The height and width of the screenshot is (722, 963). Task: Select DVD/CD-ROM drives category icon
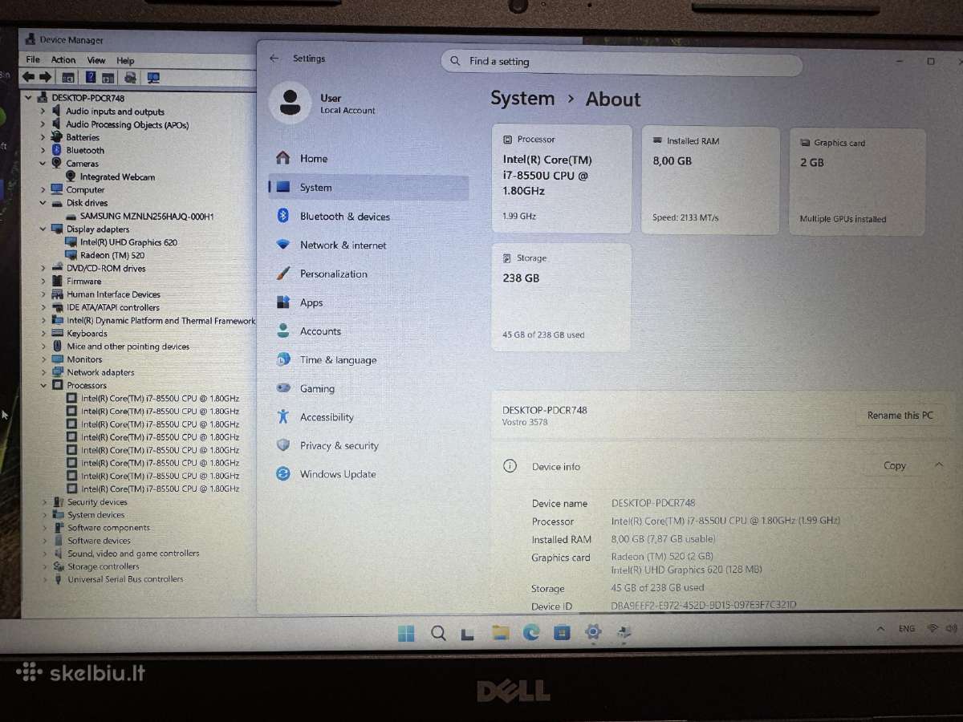tap(58, 268)
